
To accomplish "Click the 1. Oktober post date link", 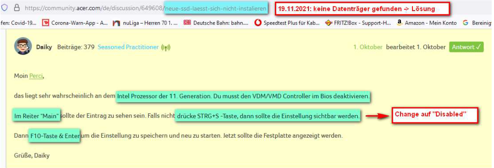I will click(x=368, y=47).
